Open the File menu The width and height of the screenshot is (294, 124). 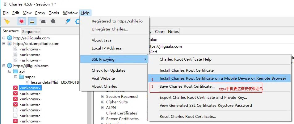tap(6, 13)
